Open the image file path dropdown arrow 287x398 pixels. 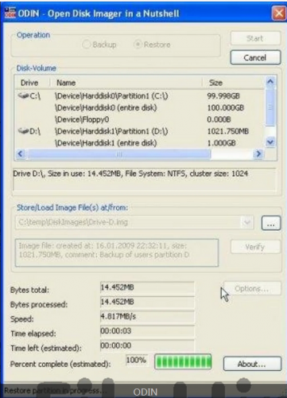point(247,222)
